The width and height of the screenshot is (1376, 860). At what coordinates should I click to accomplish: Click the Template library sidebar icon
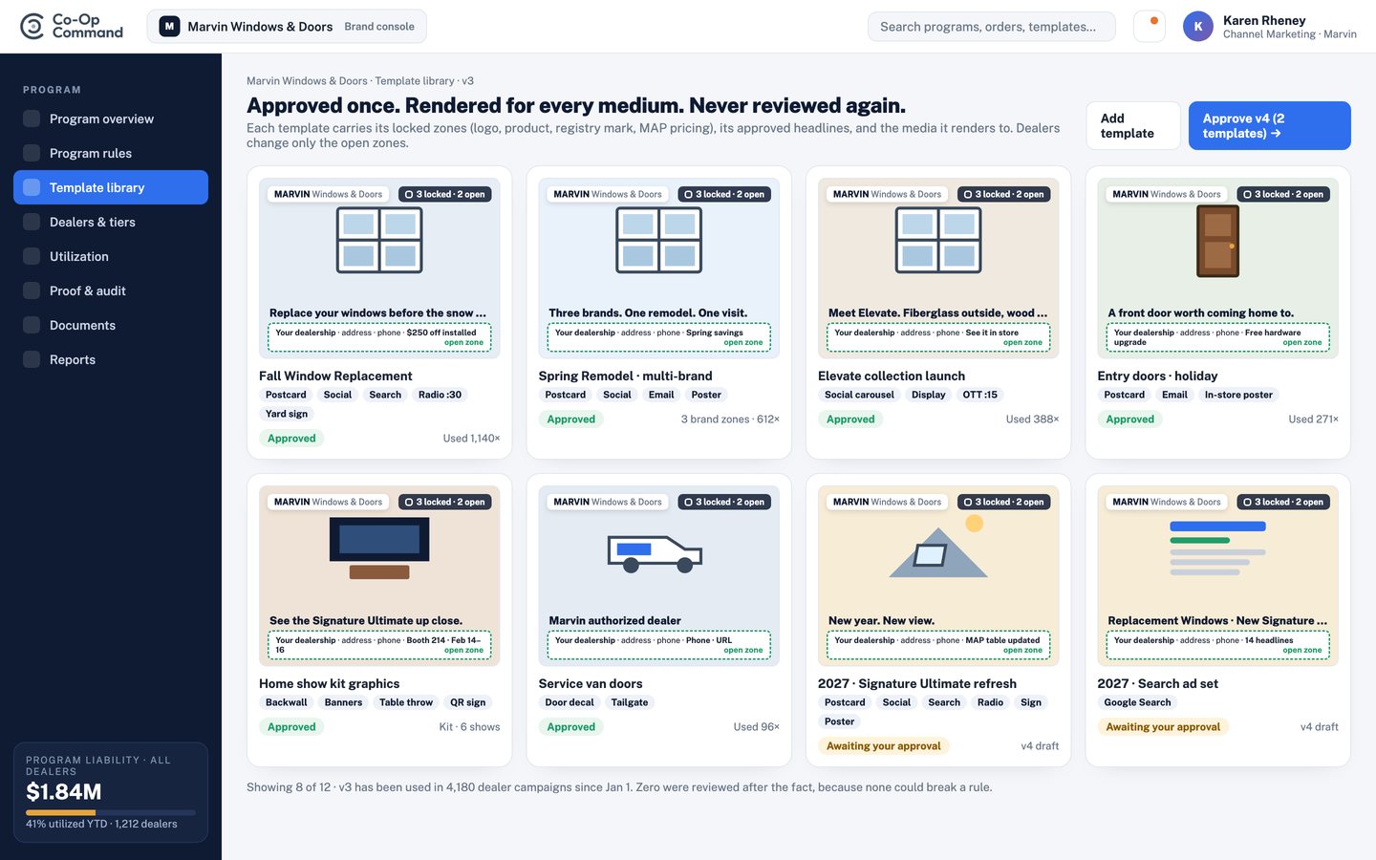tap(32, 187)
